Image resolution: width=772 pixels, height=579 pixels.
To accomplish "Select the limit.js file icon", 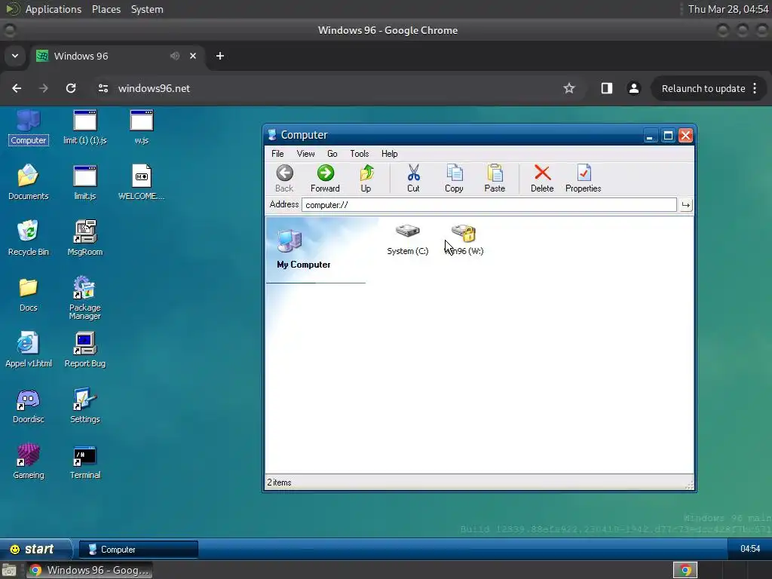I will [x=85, y=182].
